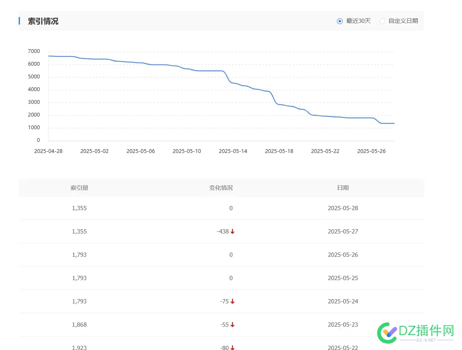Click red down arrow beside -438
This screenshot has width=462, height=350.
[232, 232]
